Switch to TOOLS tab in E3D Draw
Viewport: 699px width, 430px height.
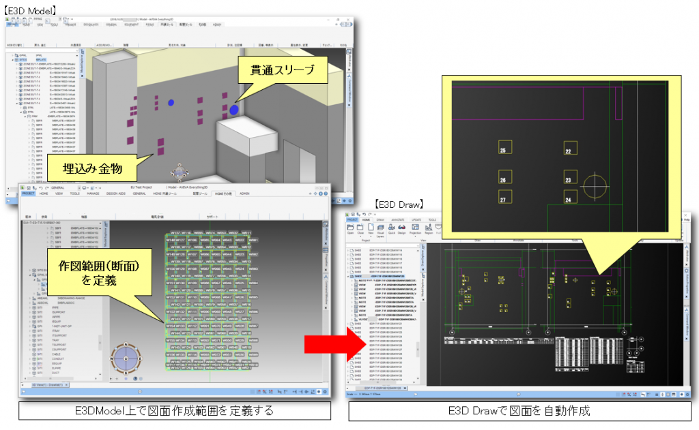pos(432,220)
